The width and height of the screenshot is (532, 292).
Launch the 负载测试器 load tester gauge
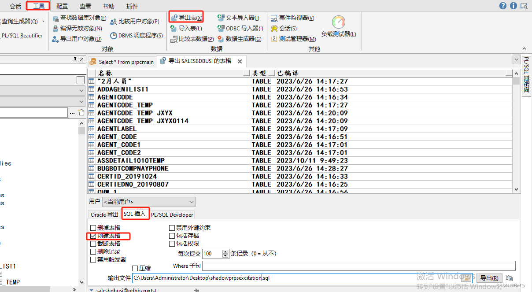point(338,22)
